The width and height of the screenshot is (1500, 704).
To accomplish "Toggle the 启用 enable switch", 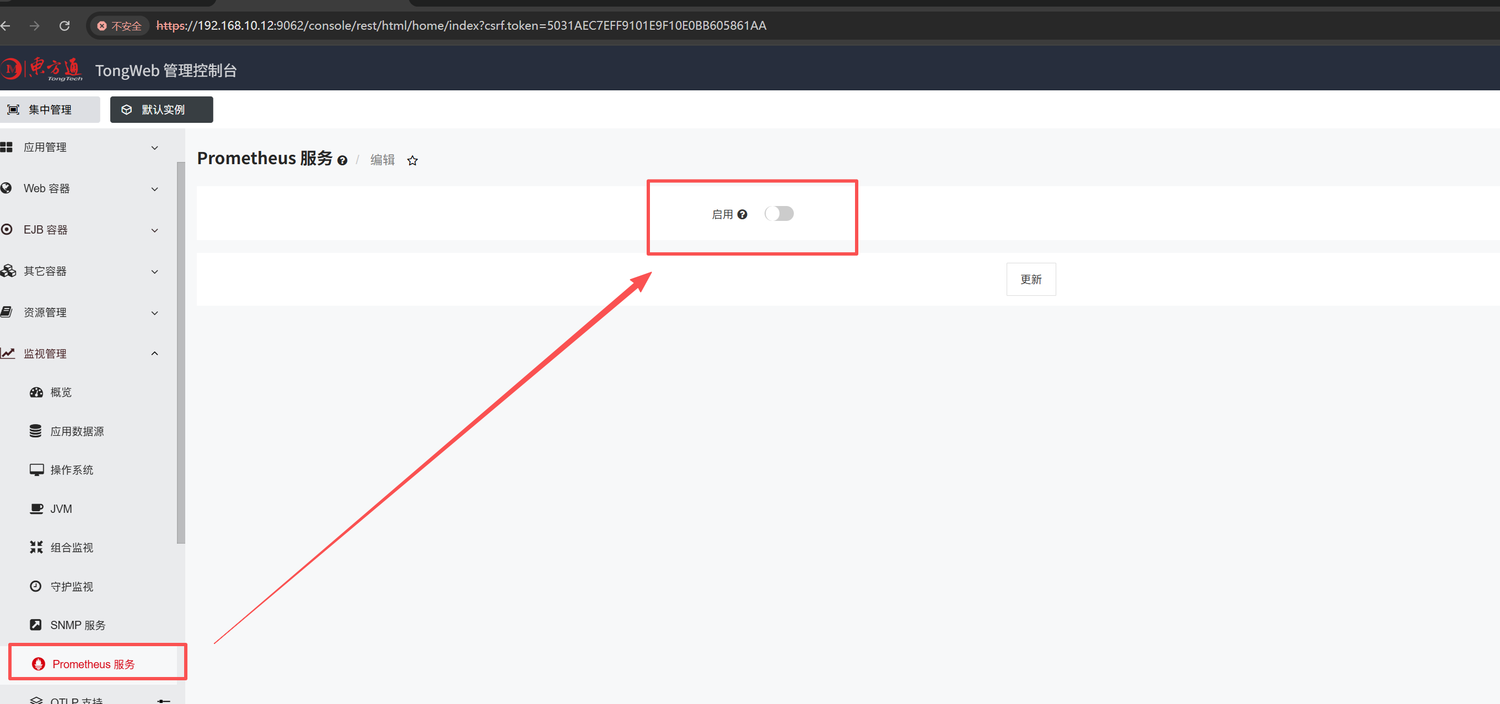I will click(x=778, y=214).
